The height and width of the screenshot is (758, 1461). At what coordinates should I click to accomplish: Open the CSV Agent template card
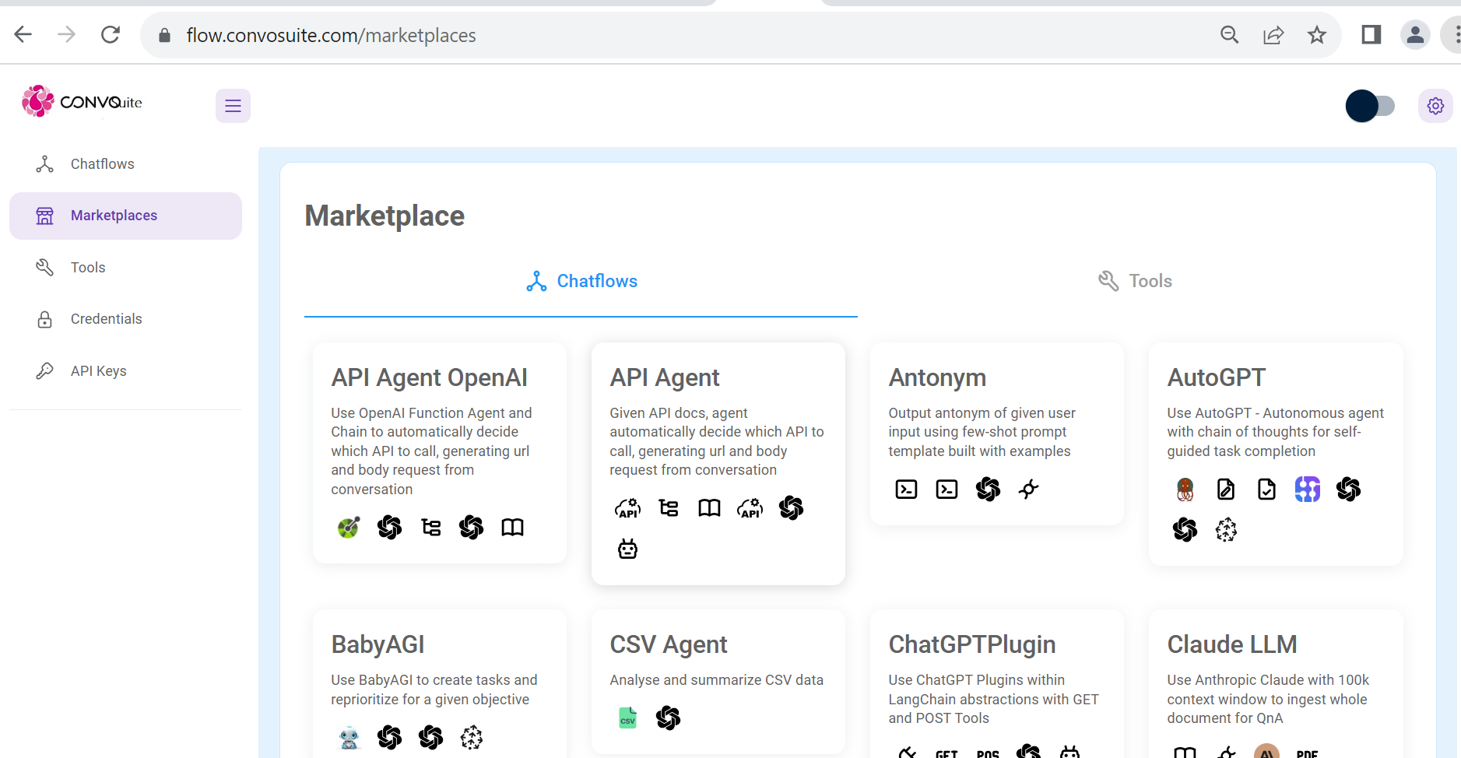click(718, 681)
